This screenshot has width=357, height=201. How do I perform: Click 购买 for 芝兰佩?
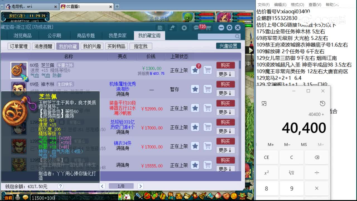[225, 65]
